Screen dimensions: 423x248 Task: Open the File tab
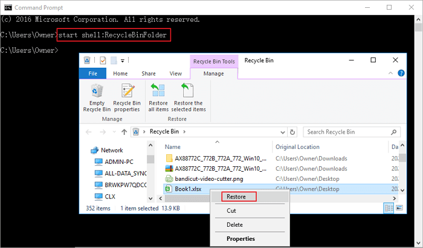coord(93,73)
